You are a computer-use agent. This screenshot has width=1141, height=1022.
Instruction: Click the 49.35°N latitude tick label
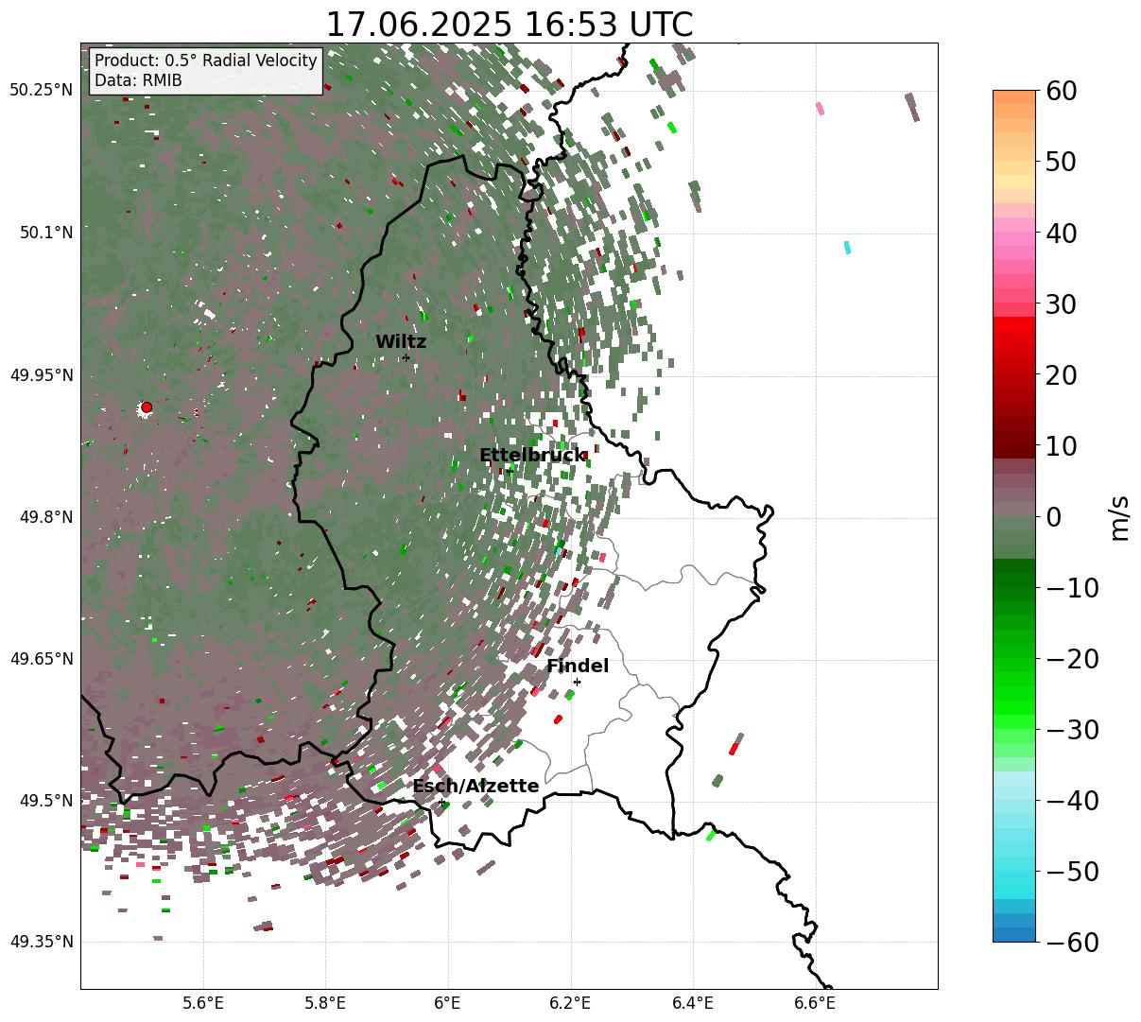[42, 942]
